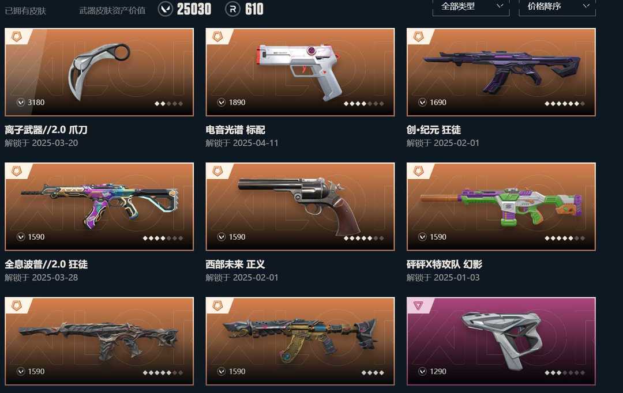Click the VP icon next to 3180 price
Image resolution: width=623 pixels, height=393 pixels.
click(21, 103)
